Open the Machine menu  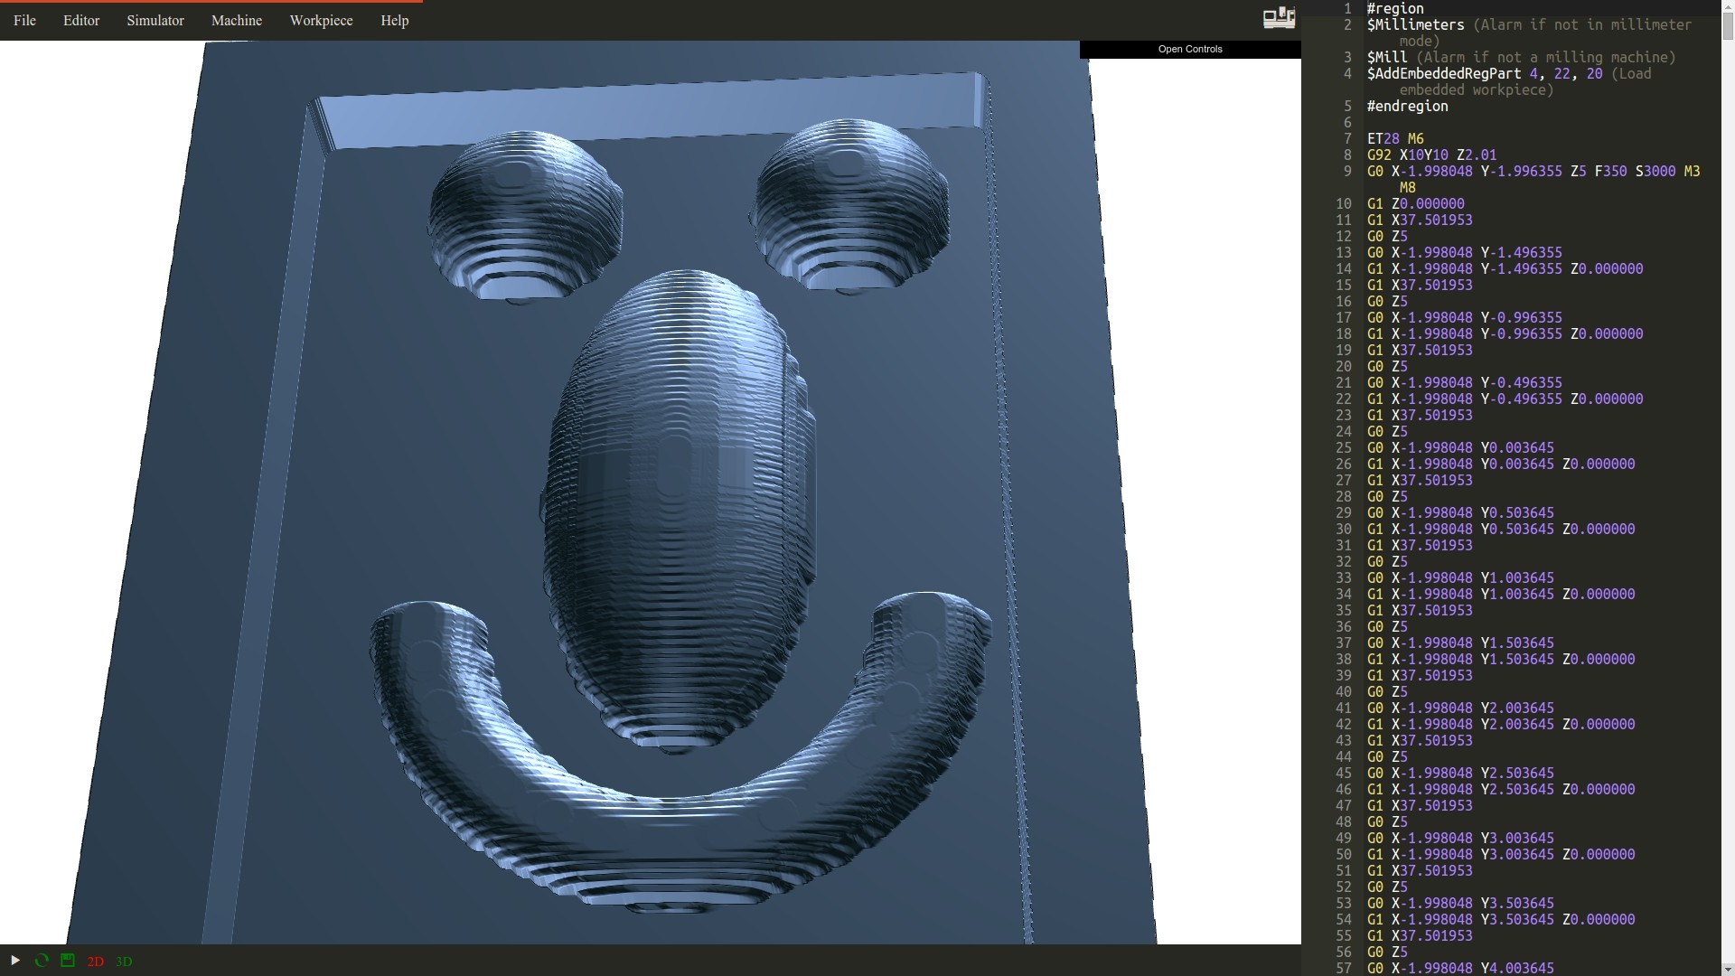[x=237, y=20]
